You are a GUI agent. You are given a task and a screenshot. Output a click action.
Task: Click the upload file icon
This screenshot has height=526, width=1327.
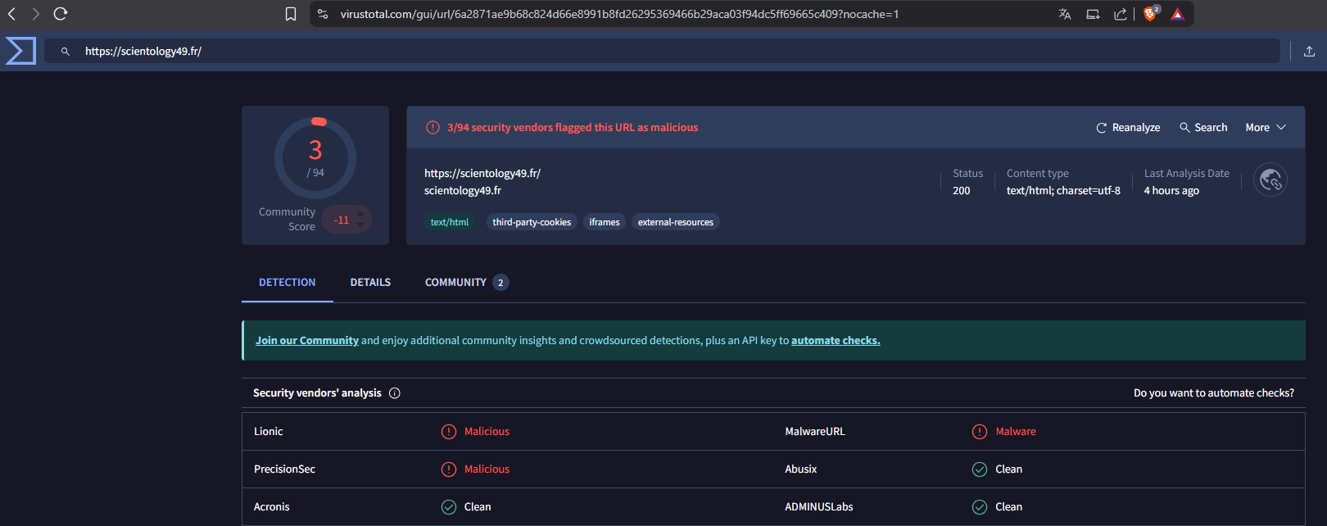coord(1309,51)
